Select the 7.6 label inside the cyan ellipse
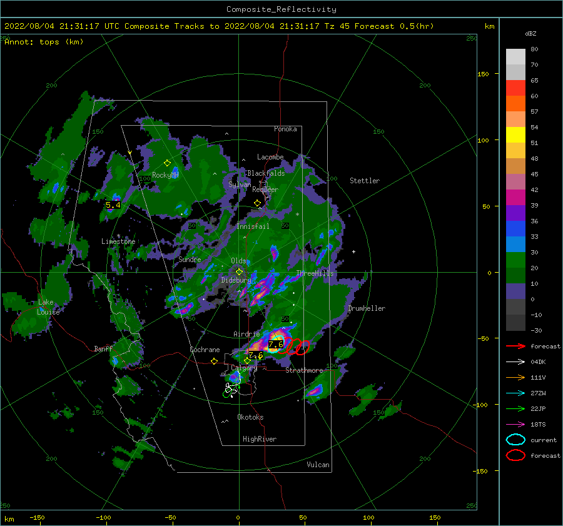The image size is (563, 526). (276, 345)
